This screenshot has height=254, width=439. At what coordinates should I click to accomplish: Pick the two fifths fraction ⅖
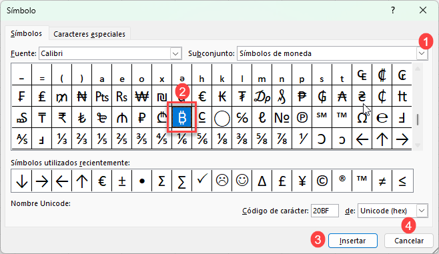coord(122,139)
